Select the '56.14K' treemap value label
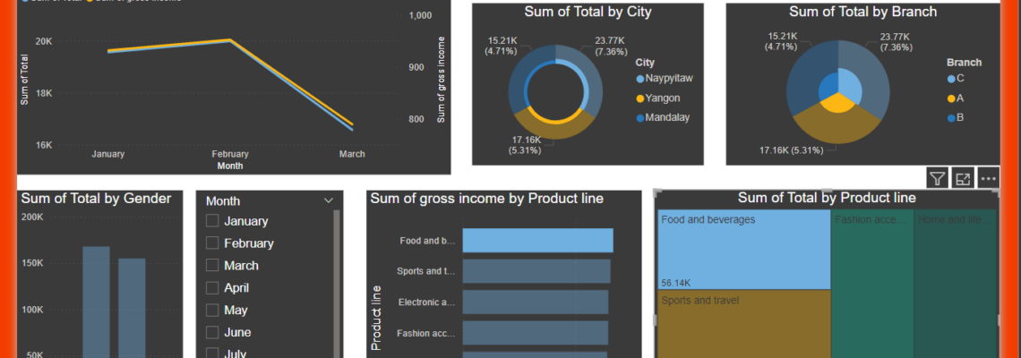Image resolution: width=1021 pixels, height=358 pixels. (676, 283)
